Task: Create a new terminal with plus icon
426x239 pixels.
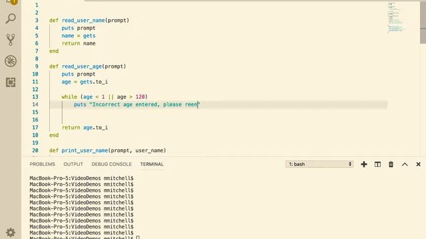Action: click(x=364, y=164)
